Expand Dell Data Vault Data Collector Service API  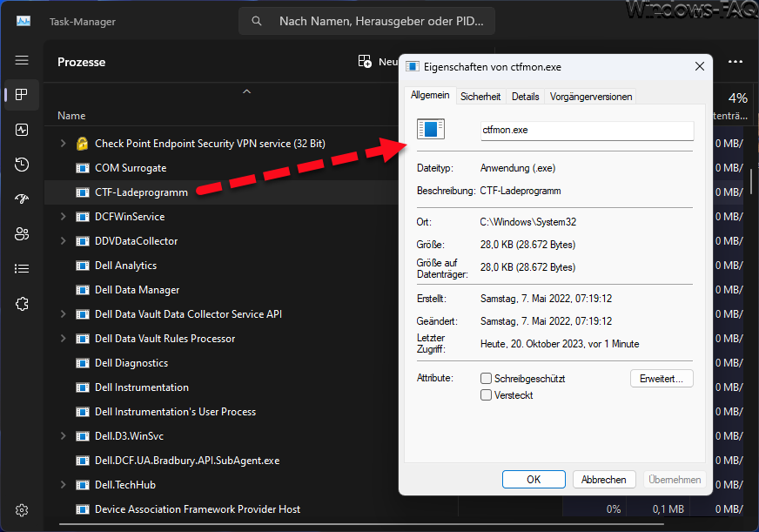[x=63, y=313]
